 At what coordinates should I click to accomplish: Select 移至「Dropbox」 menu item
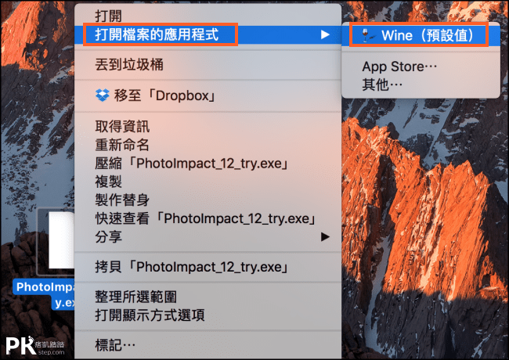pyautogui.click(x=208, y=95)
